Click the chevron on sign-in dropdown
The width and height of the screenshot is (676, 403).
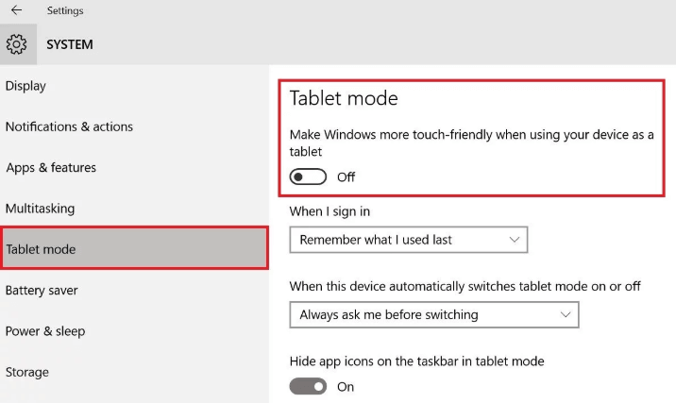tap(514, 240)
